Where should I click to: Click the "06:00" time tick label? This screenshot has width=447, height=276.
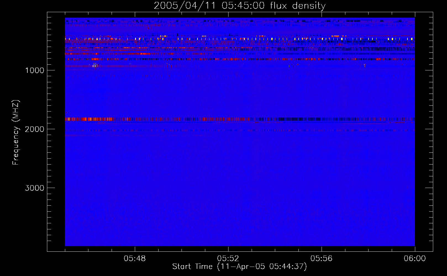(415, 259)
